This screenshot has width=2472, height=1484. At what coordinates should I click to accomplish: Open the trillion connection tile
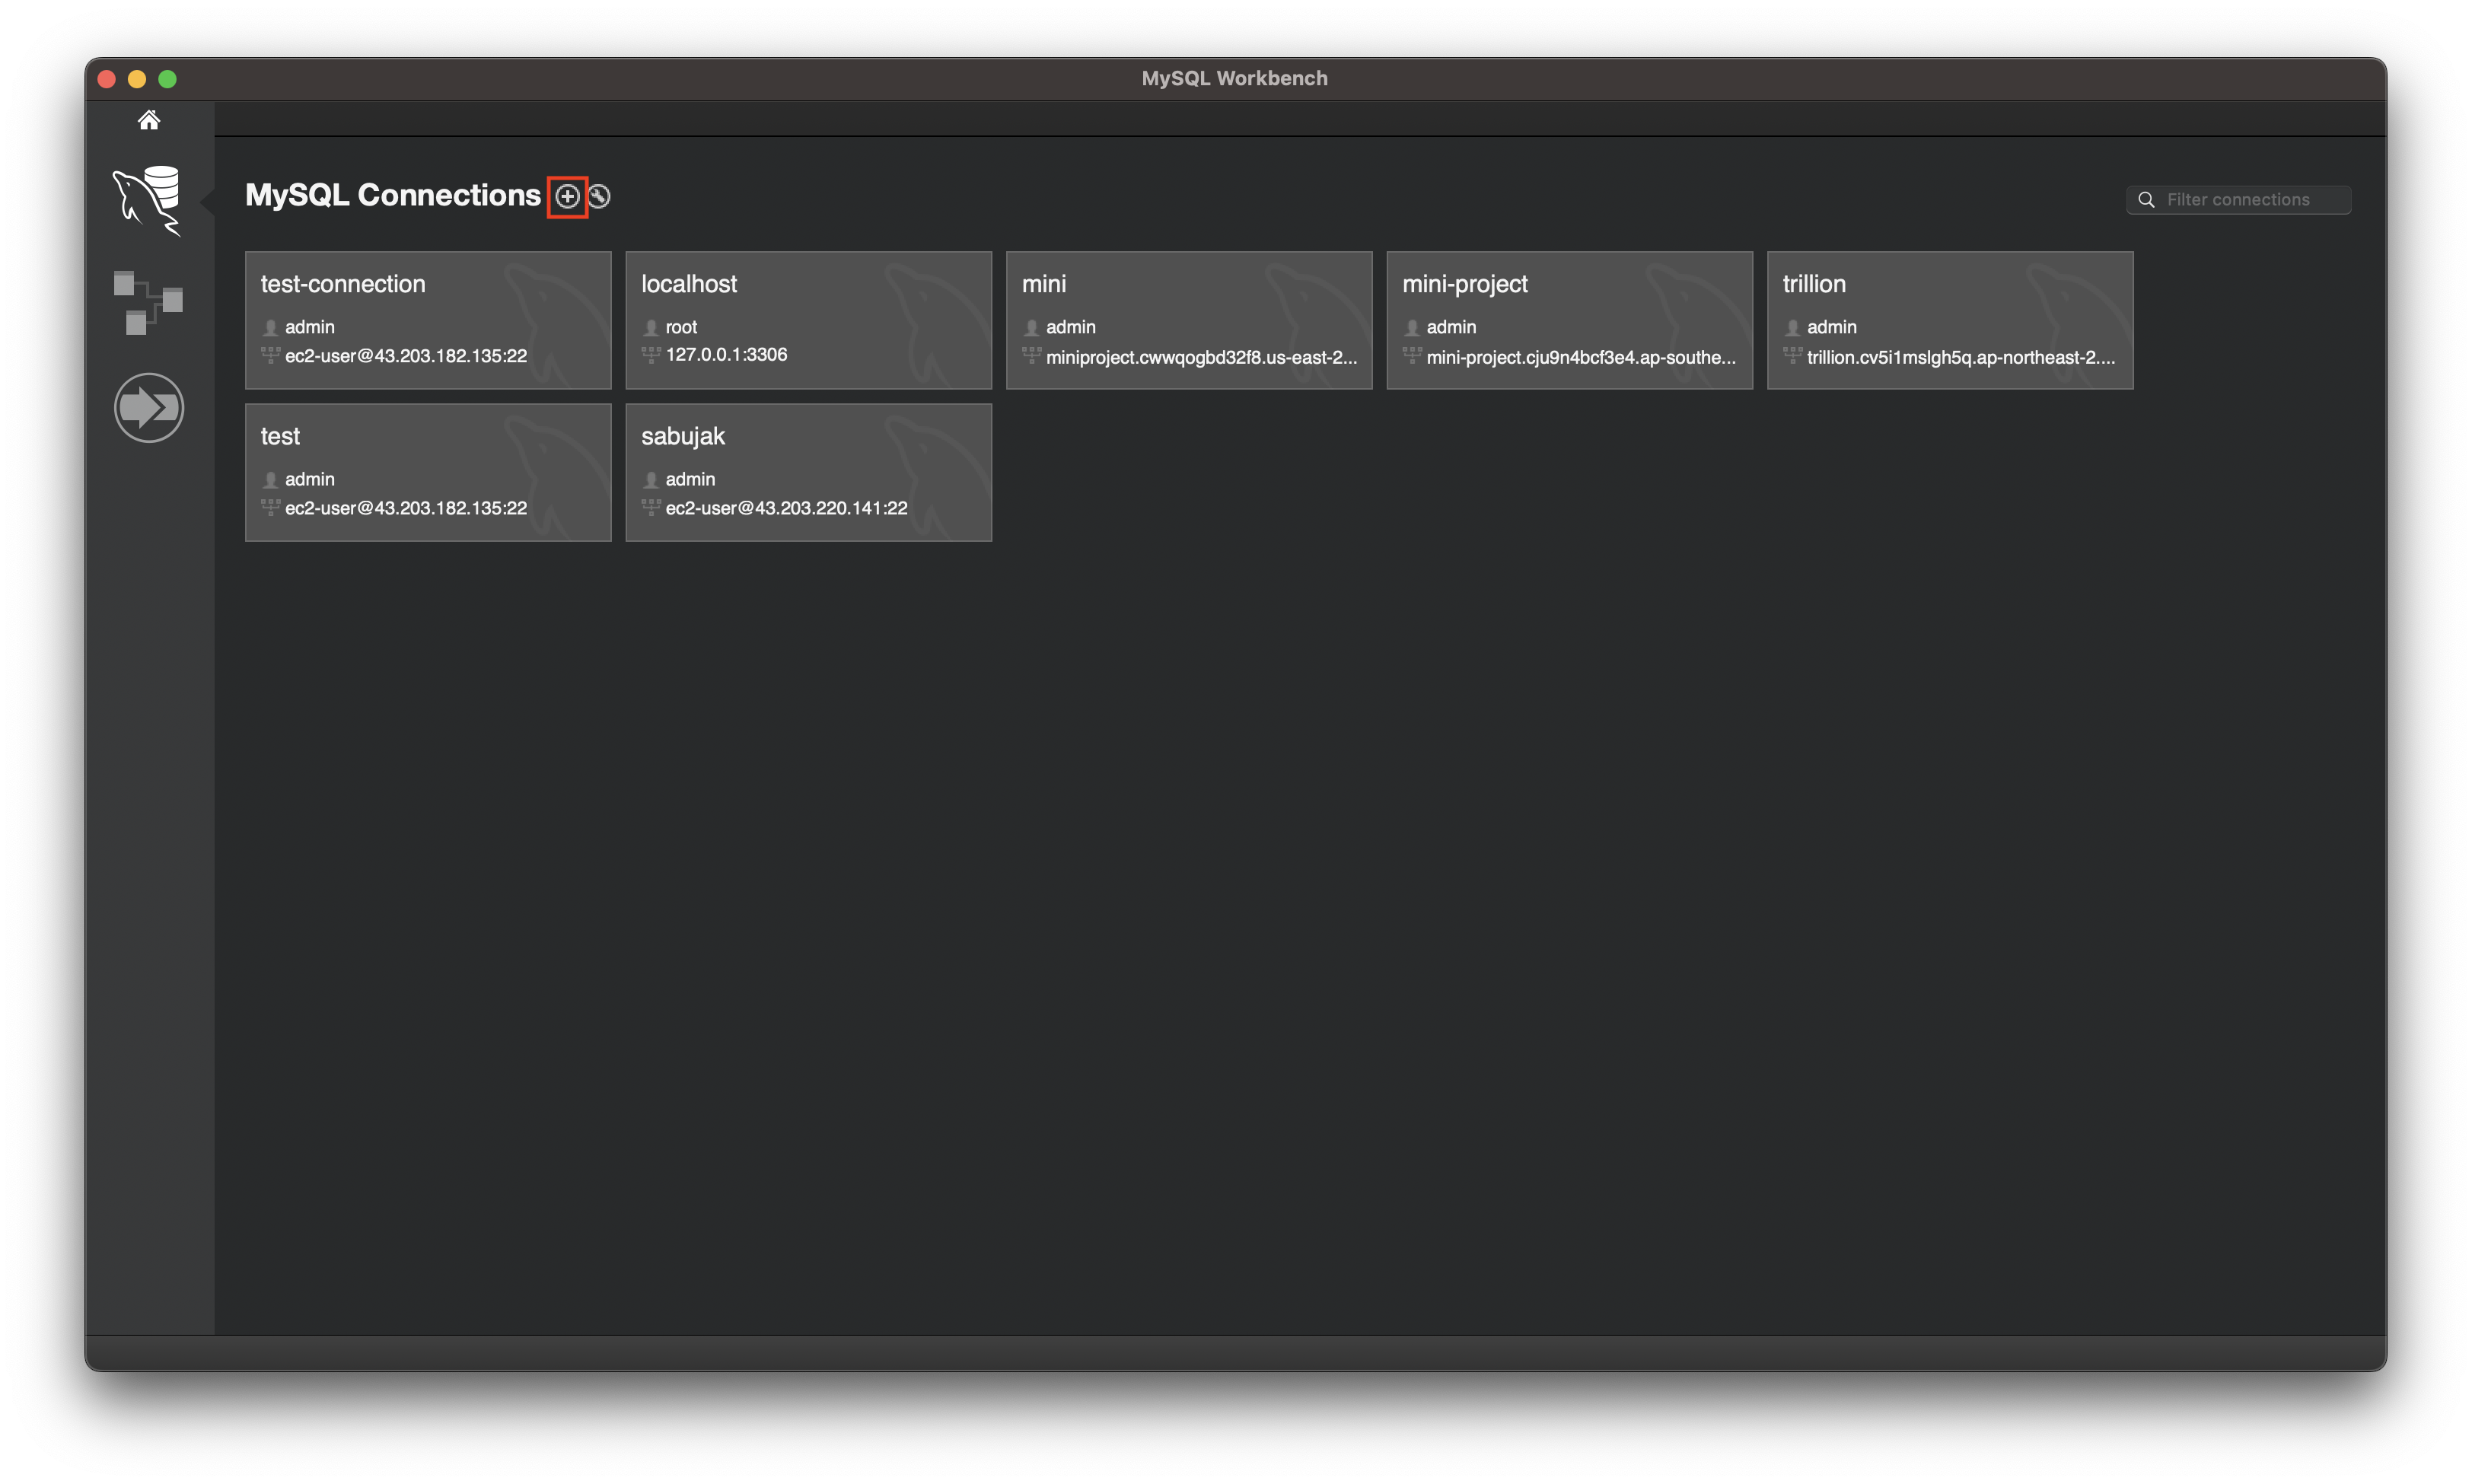point(1949,320)
